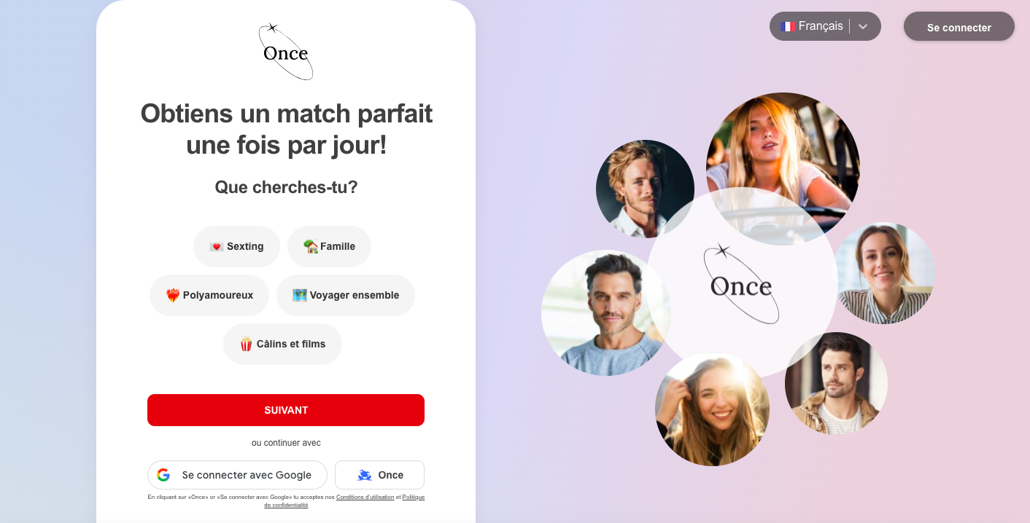The image size is (1030, 523).
Task: Pick the Câlins et films option
Action: click(282, 344)
